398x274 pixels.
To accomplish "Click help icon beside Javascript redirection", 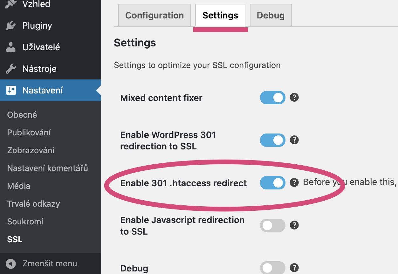I will click(x=294, y=225).
